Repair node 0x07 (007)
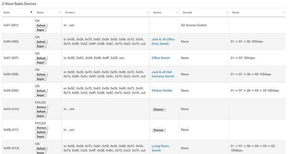This screenshot has height=154, width=288. [40, 62]
